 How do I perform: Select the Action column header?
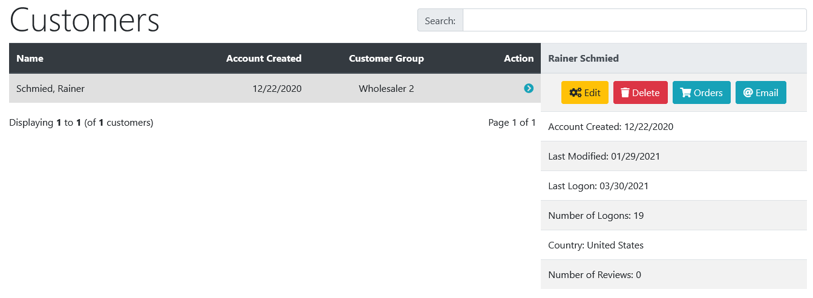[519, 59]
